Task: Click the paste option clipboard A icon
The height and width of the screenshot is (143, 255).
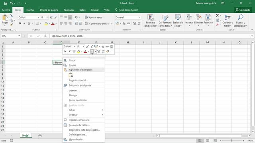Action: coord(71,75)
